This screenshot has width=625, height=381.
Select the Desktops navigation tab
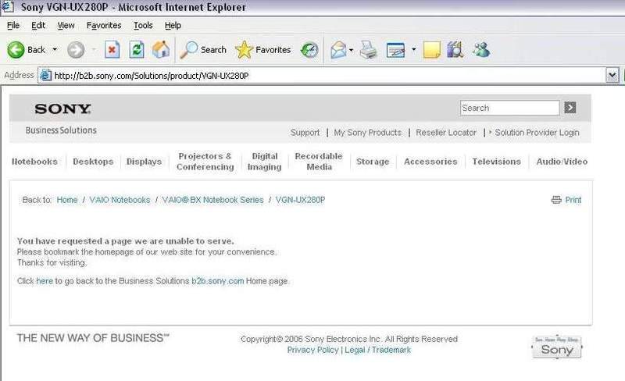(93, 162)
